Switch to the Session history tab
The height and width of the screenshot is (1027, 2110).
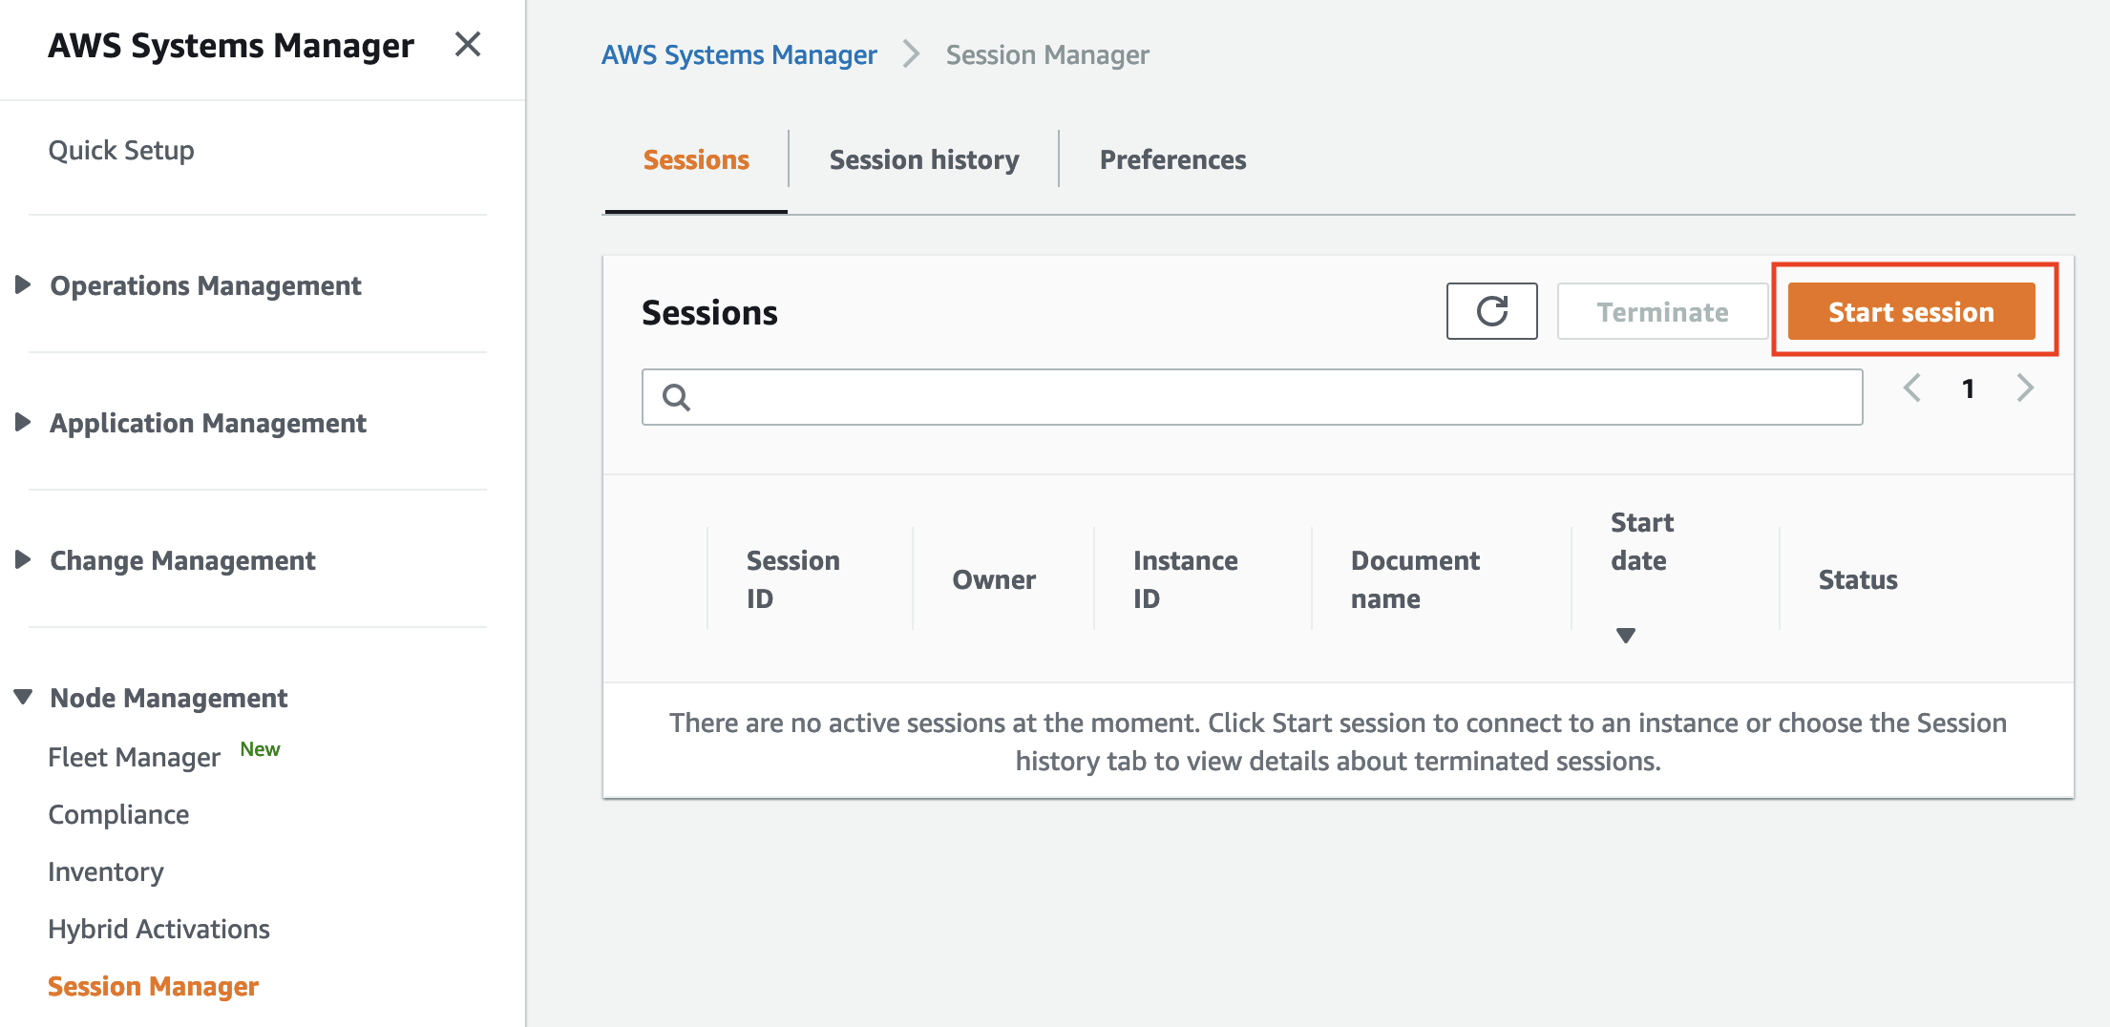(923, 158)
